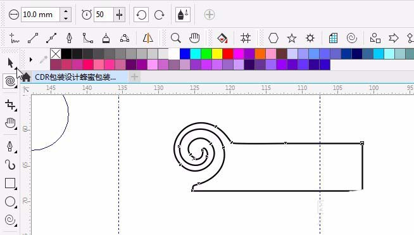Select the Zoom magnifier tool
414x235 pixels.
[x=175, y=38]
